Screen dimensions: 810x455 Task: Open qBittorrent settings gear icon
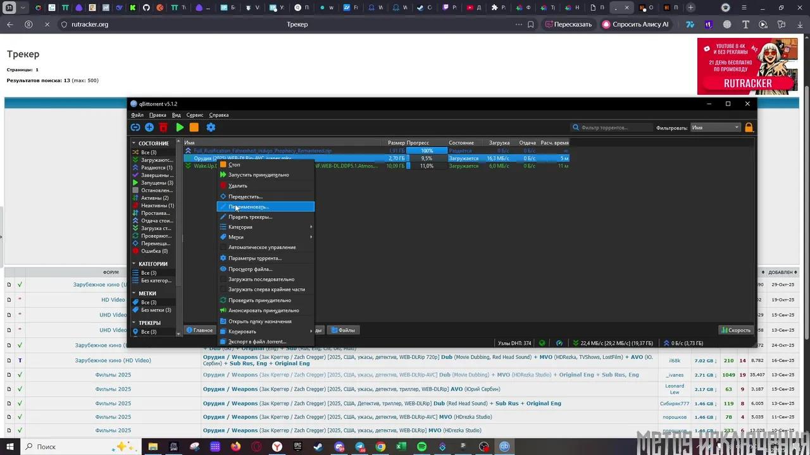(211, 127)
